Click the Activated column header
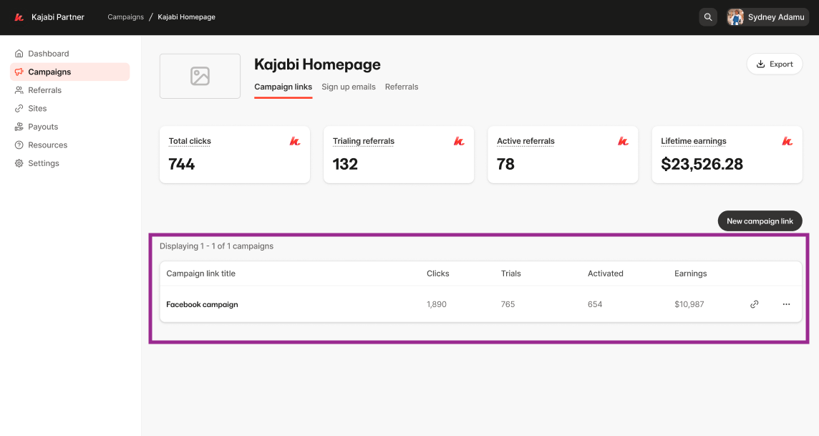This screenshot has width=819, height=436. click(x=606, y=273)
